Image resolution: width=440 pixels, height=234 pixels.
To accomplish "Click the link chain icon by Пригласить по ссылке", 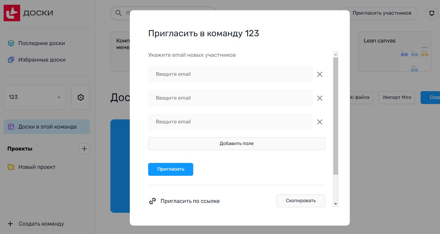I will pos(153,201).
